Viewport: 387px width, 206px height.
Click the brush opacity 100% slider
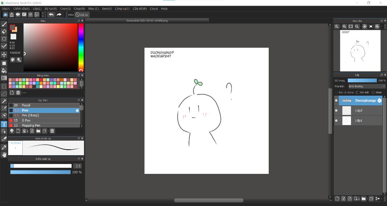tap(40, 172)
